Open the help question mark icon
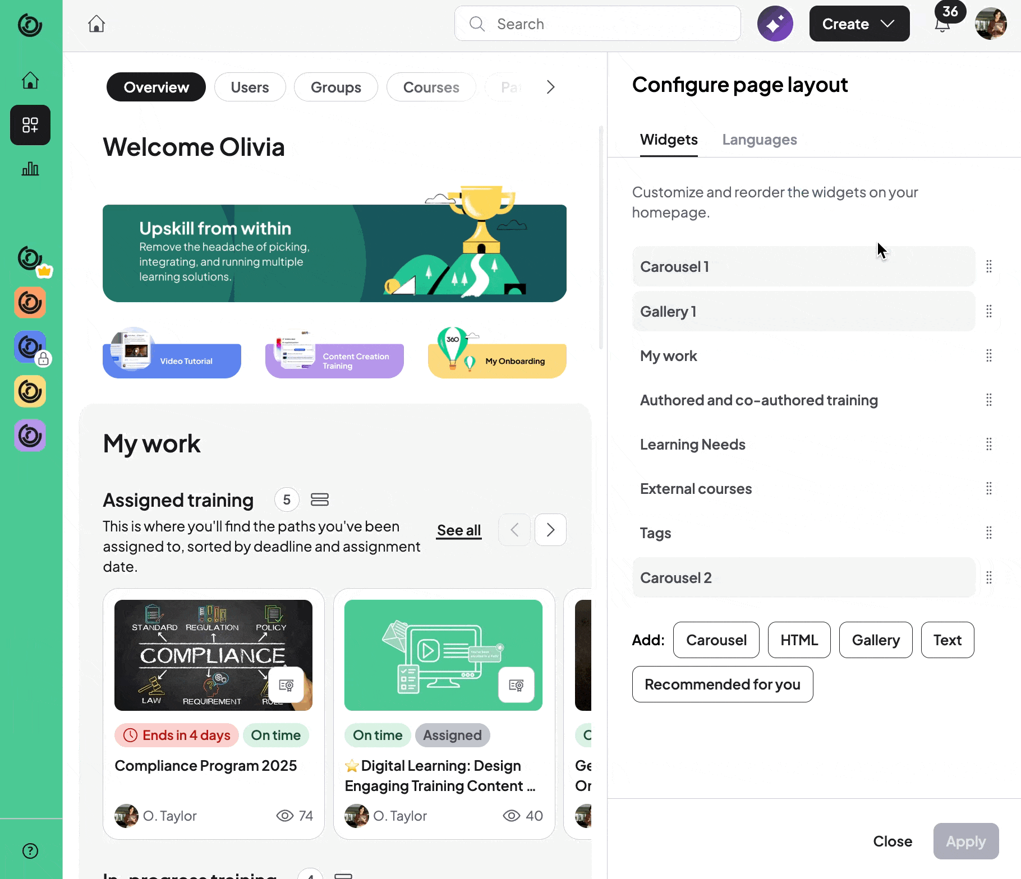The width and height of the screenshot is (1021, 879). pos(30,851)
